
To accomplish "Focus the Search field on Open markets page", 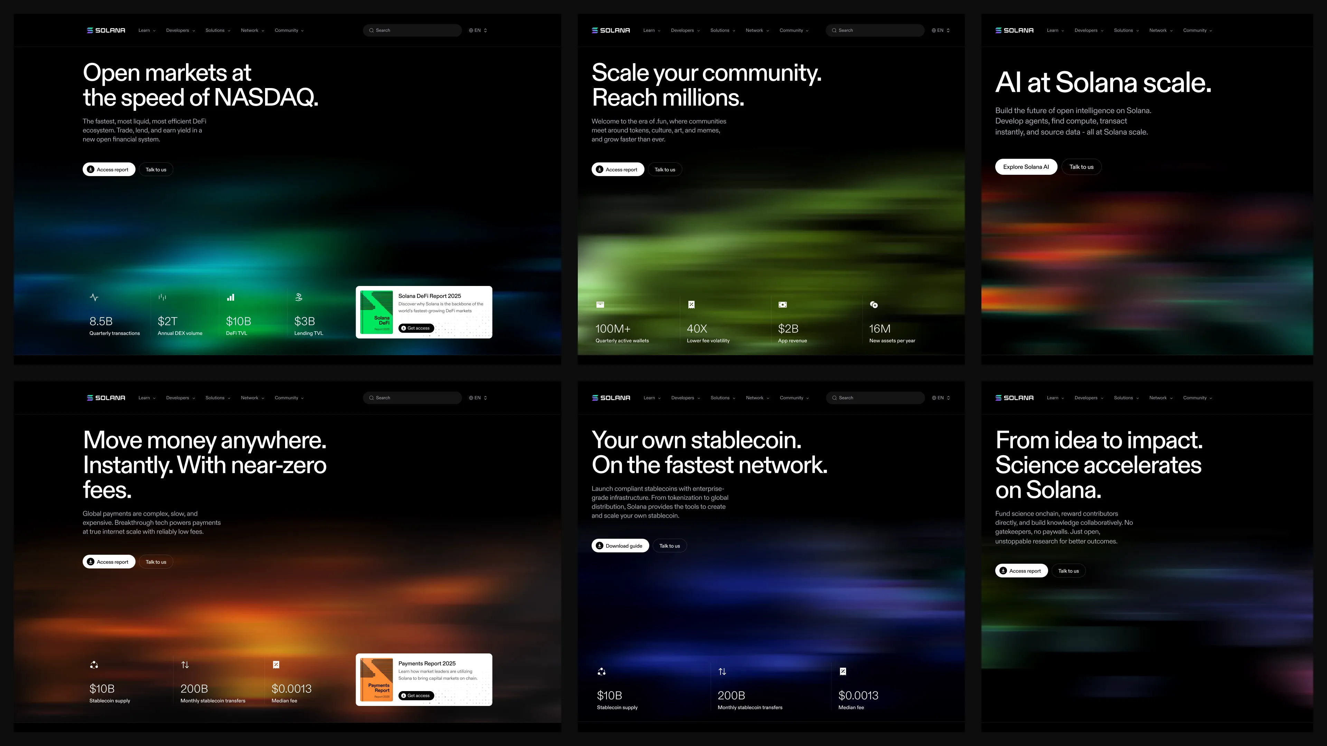I will (412, 30).
